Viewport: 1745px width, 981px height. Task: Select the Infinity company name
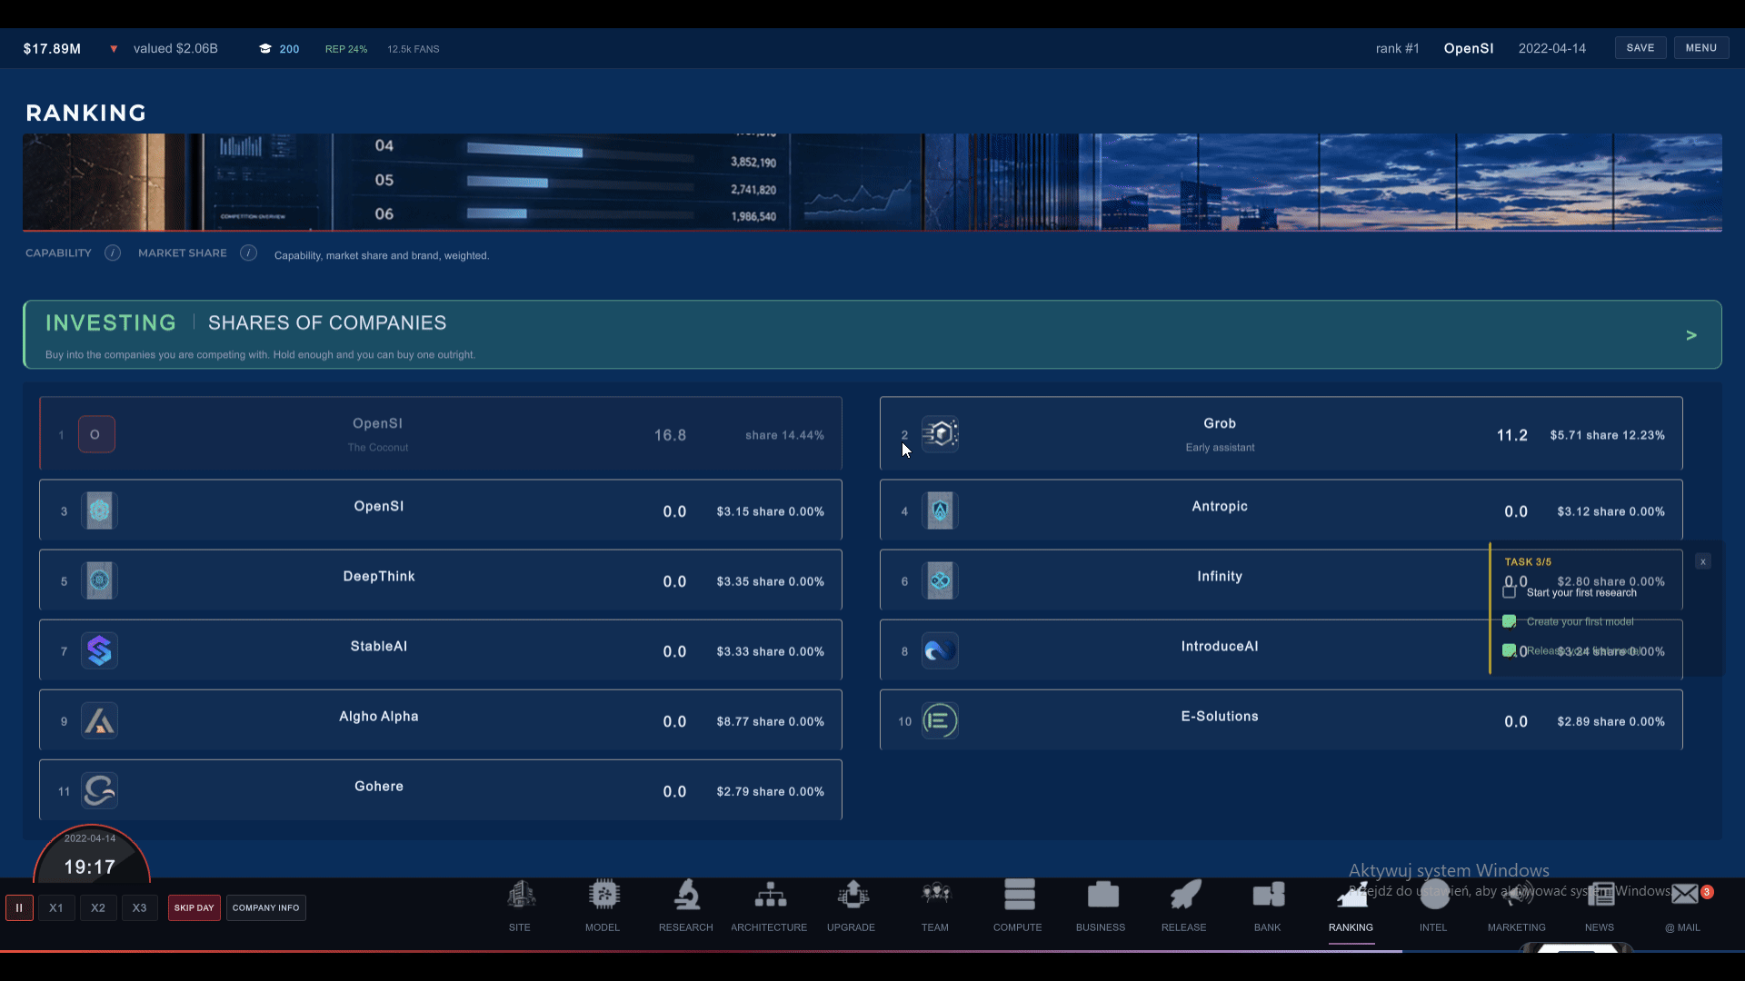pos(1220,577)
